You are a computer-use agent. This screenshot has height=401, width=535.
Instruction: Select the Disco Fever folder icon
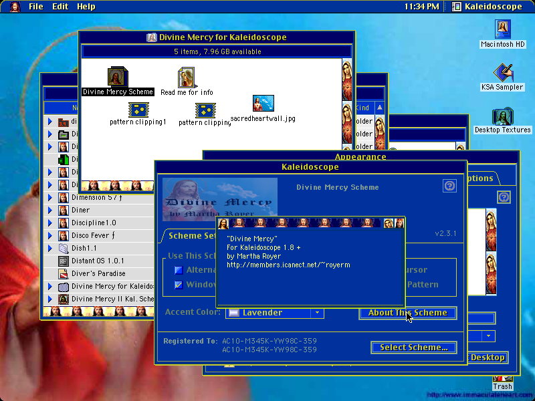63,235
